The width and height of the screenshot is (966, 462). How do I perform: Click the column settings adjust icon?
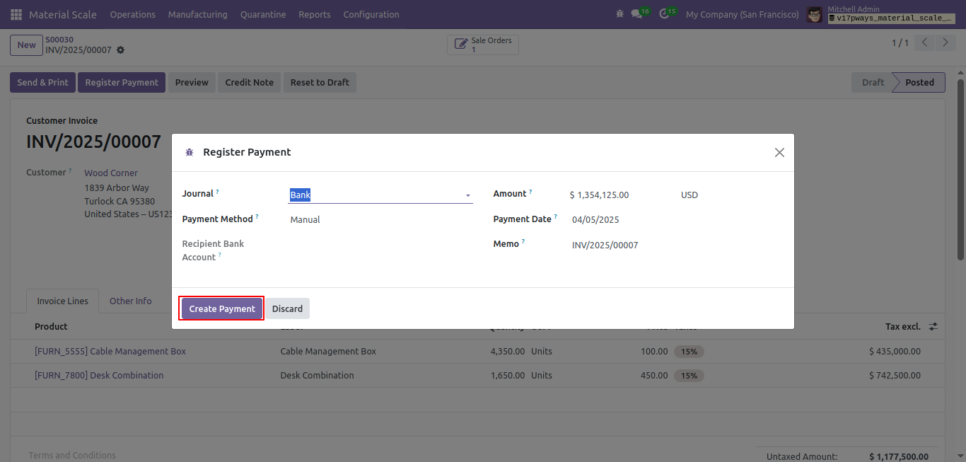[933, 326]
